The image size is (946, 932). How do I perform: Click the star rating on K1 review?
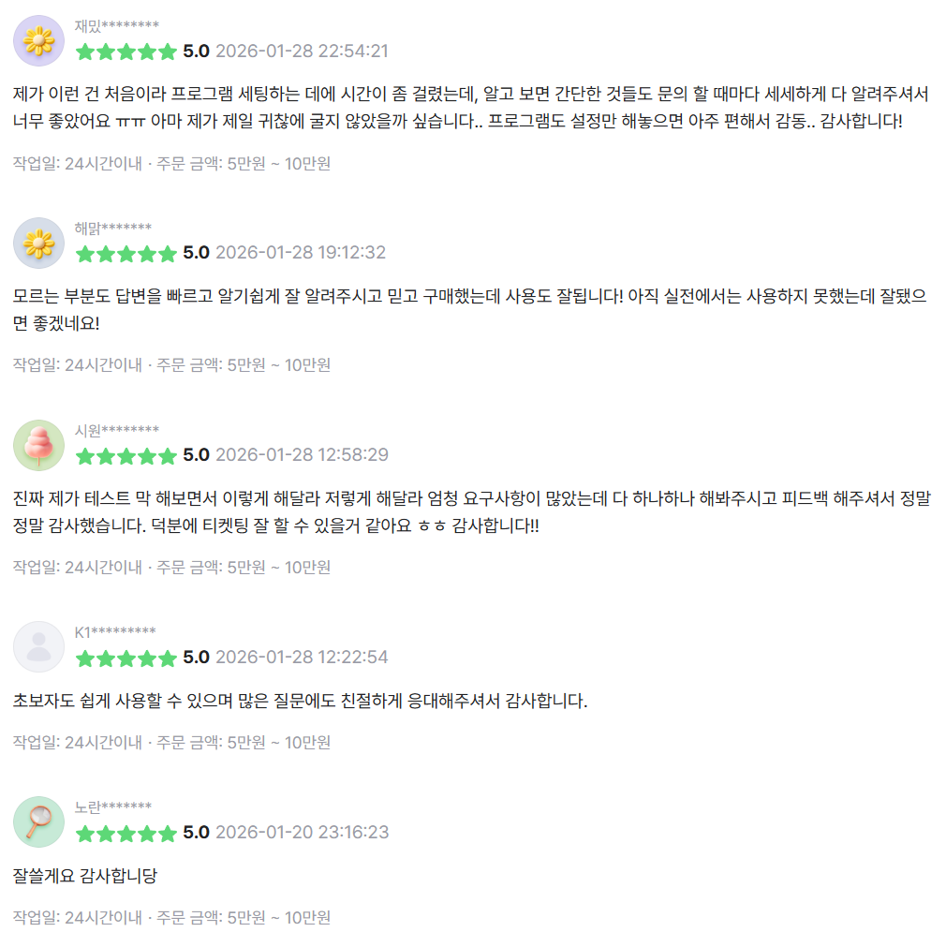(x=126, y=658)
